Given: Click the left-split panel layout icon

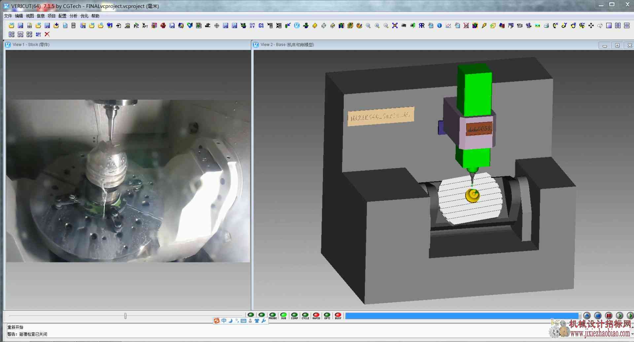Looking at the screenshot, I should coord(12,34).
